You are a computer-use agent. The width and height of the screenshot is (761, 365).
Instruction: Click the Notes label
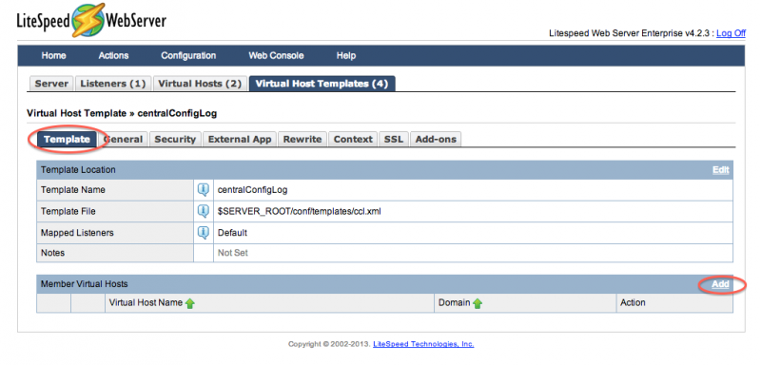[52, 253]
